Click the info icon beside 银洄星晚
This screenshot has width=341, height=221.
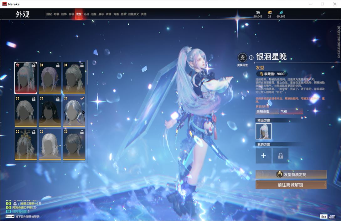pyautogui.click(x=251, y=58)
